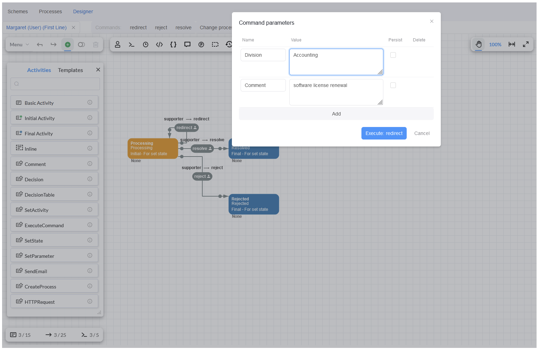The width and height of the screenshot is (539, 350).
Task: Click the green add activity icon
Action: point(68,45)
